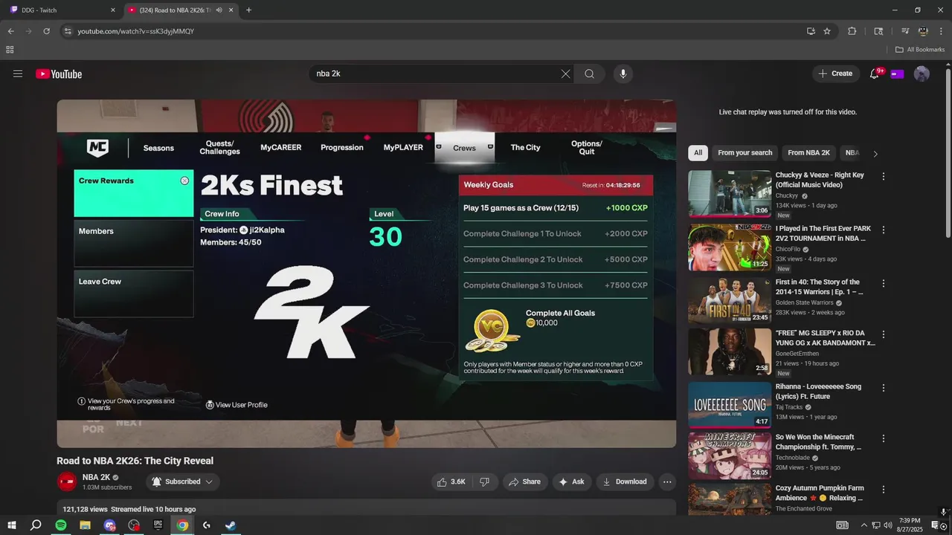Start voice search with microphone

pyautogui.click(x=623, y=74)
